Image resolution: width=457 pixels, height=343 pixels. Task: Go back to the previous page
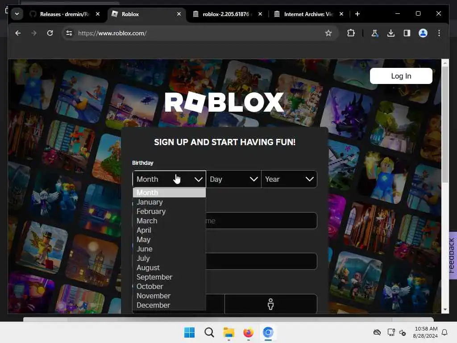18,33
